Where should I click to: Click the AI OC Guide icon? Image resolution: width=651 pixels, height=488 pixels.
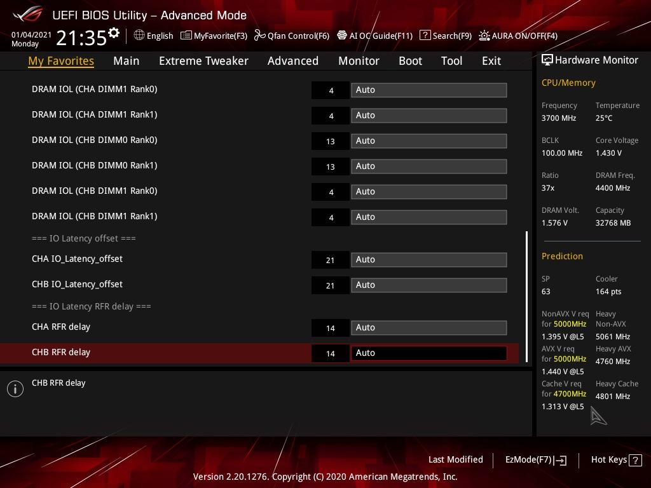(x=341, y=36)
